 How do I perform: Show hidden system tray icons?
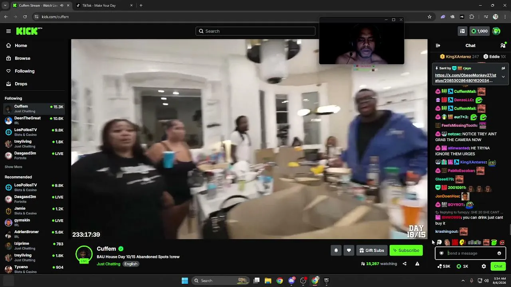click(463, 281)
